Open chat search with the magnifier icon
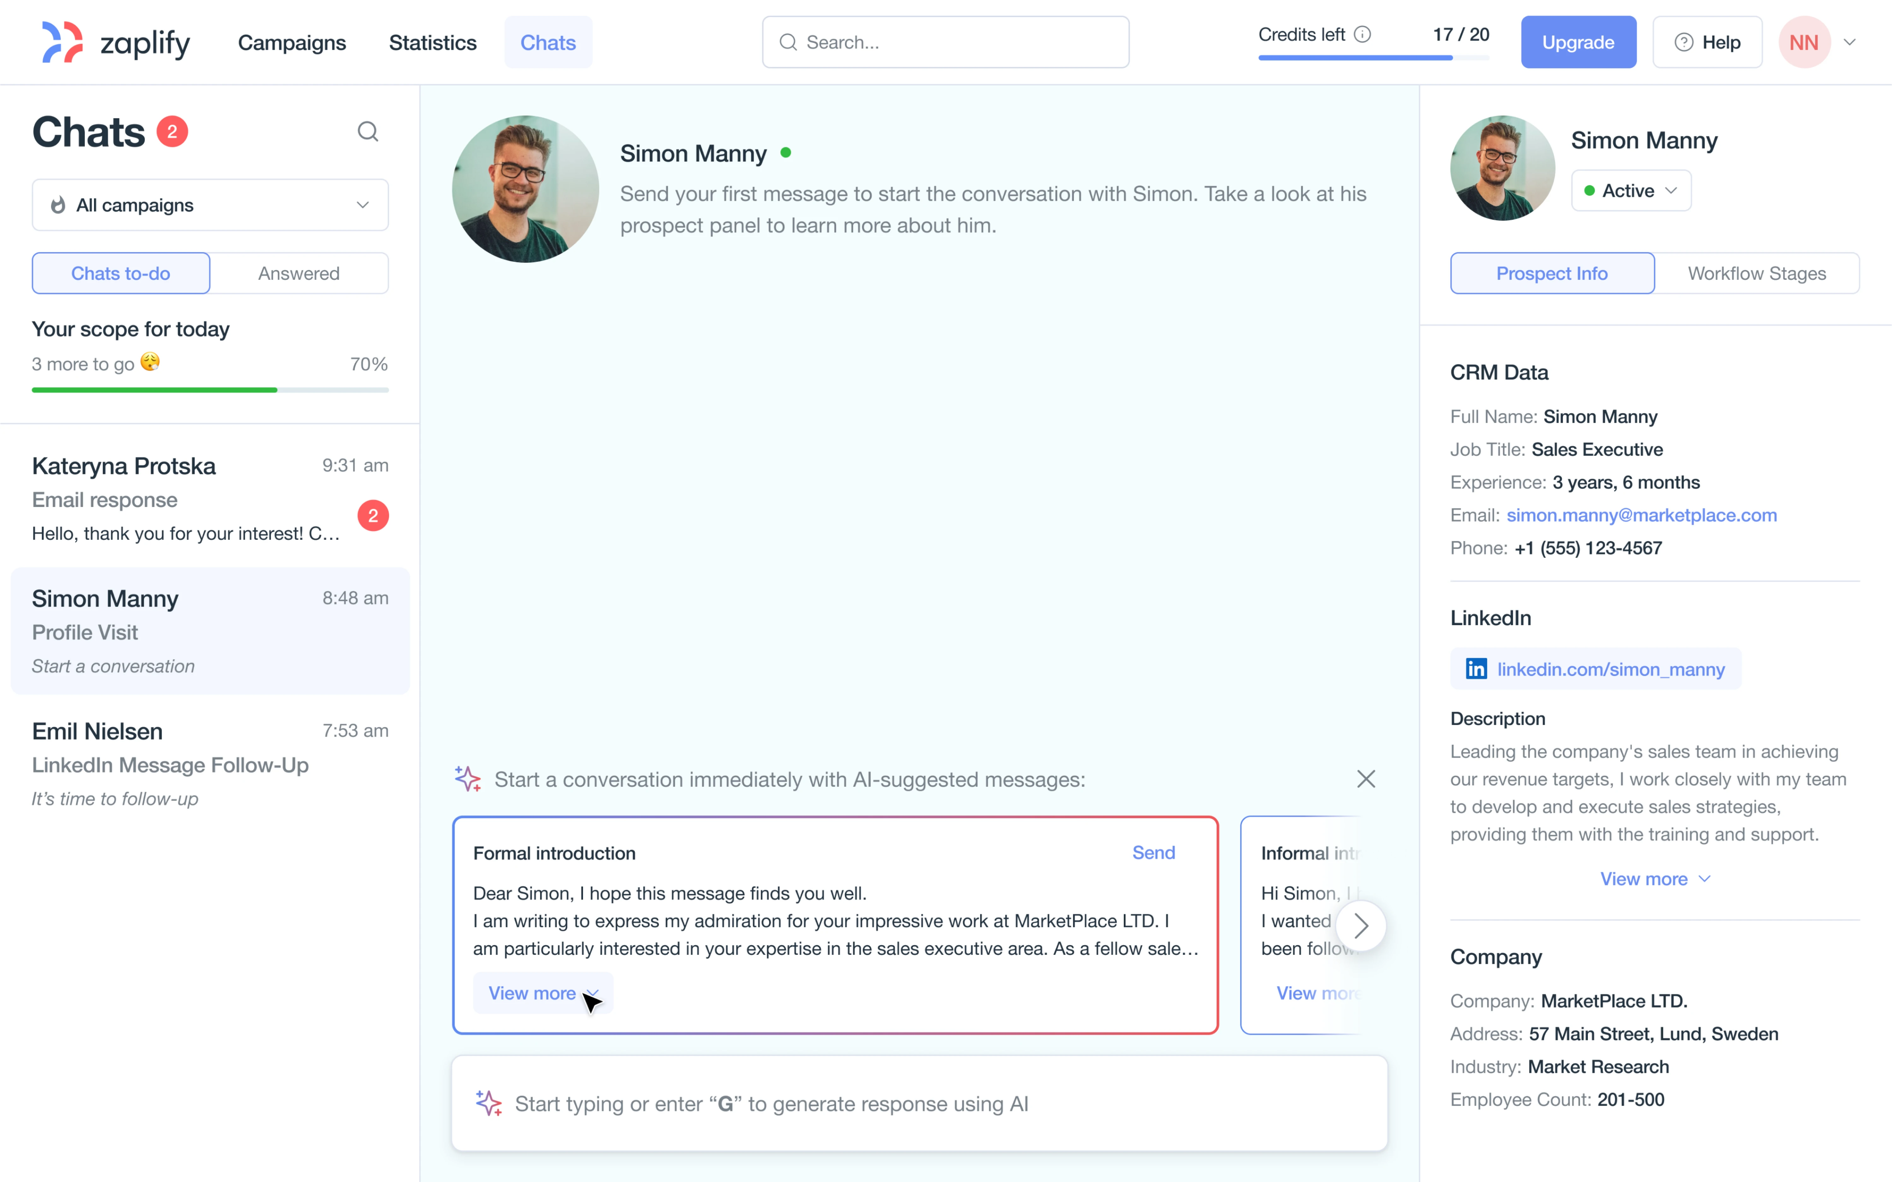This screenshot has width=1892, height=1182. 368,131
